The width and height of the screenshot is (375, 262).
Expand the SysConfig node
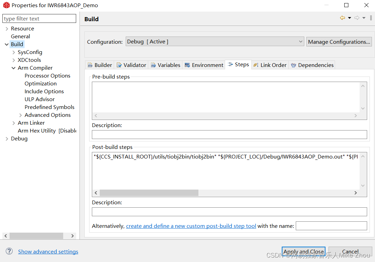coord(14,52)
